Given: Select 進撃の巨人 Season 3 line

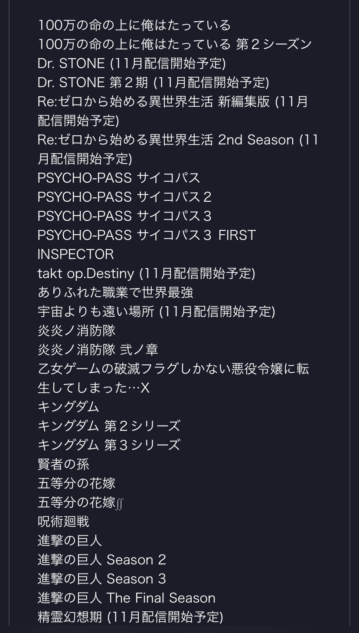Looking at the screenshot, I should (x=102, y=579).
